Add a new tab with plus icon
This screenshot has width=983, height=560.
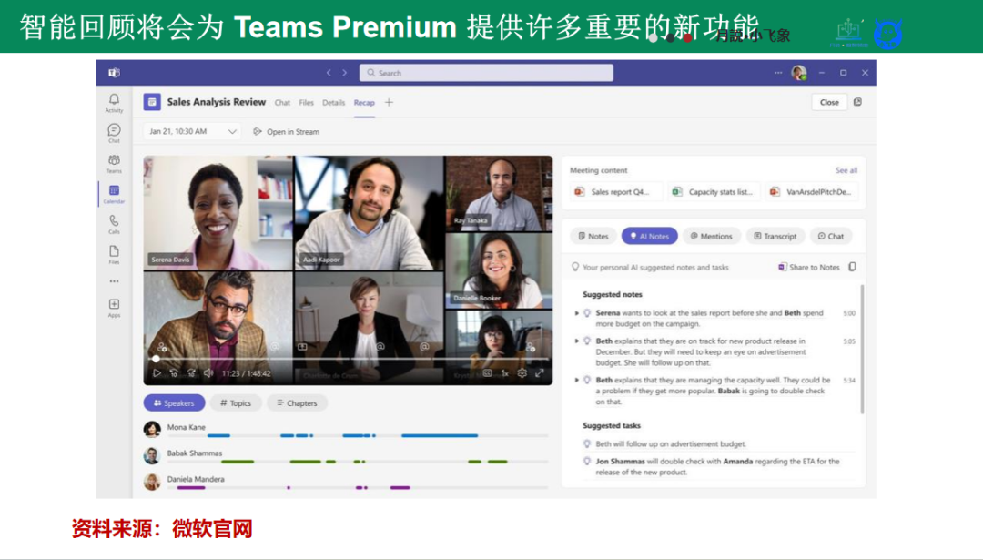(x=389, y=102)
